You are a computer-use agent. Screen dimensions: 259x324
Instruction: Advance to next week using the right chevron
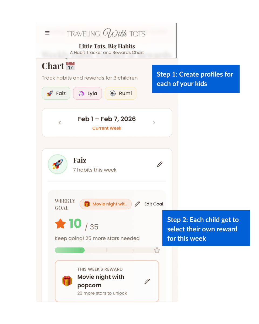coord(154,122)
